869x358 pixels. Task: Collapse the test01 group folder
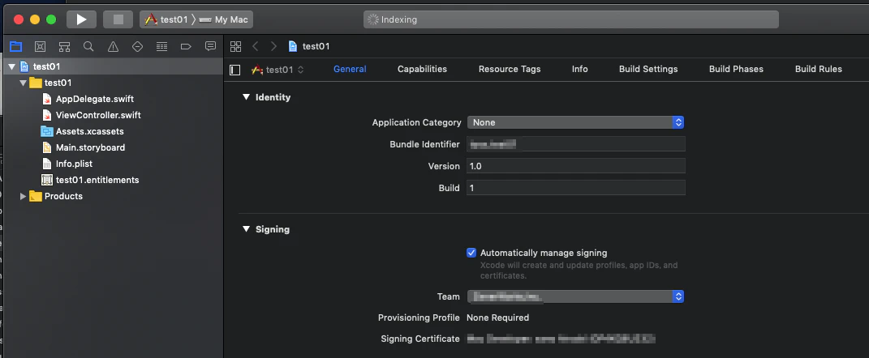click(23, 83)
